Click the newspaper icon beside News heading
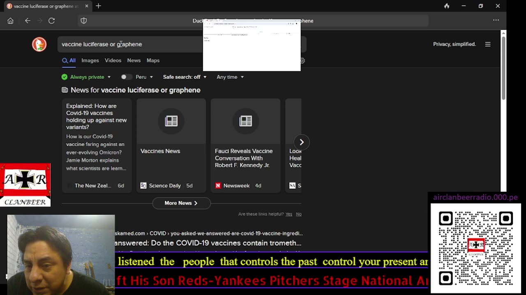 click(65, 90)
